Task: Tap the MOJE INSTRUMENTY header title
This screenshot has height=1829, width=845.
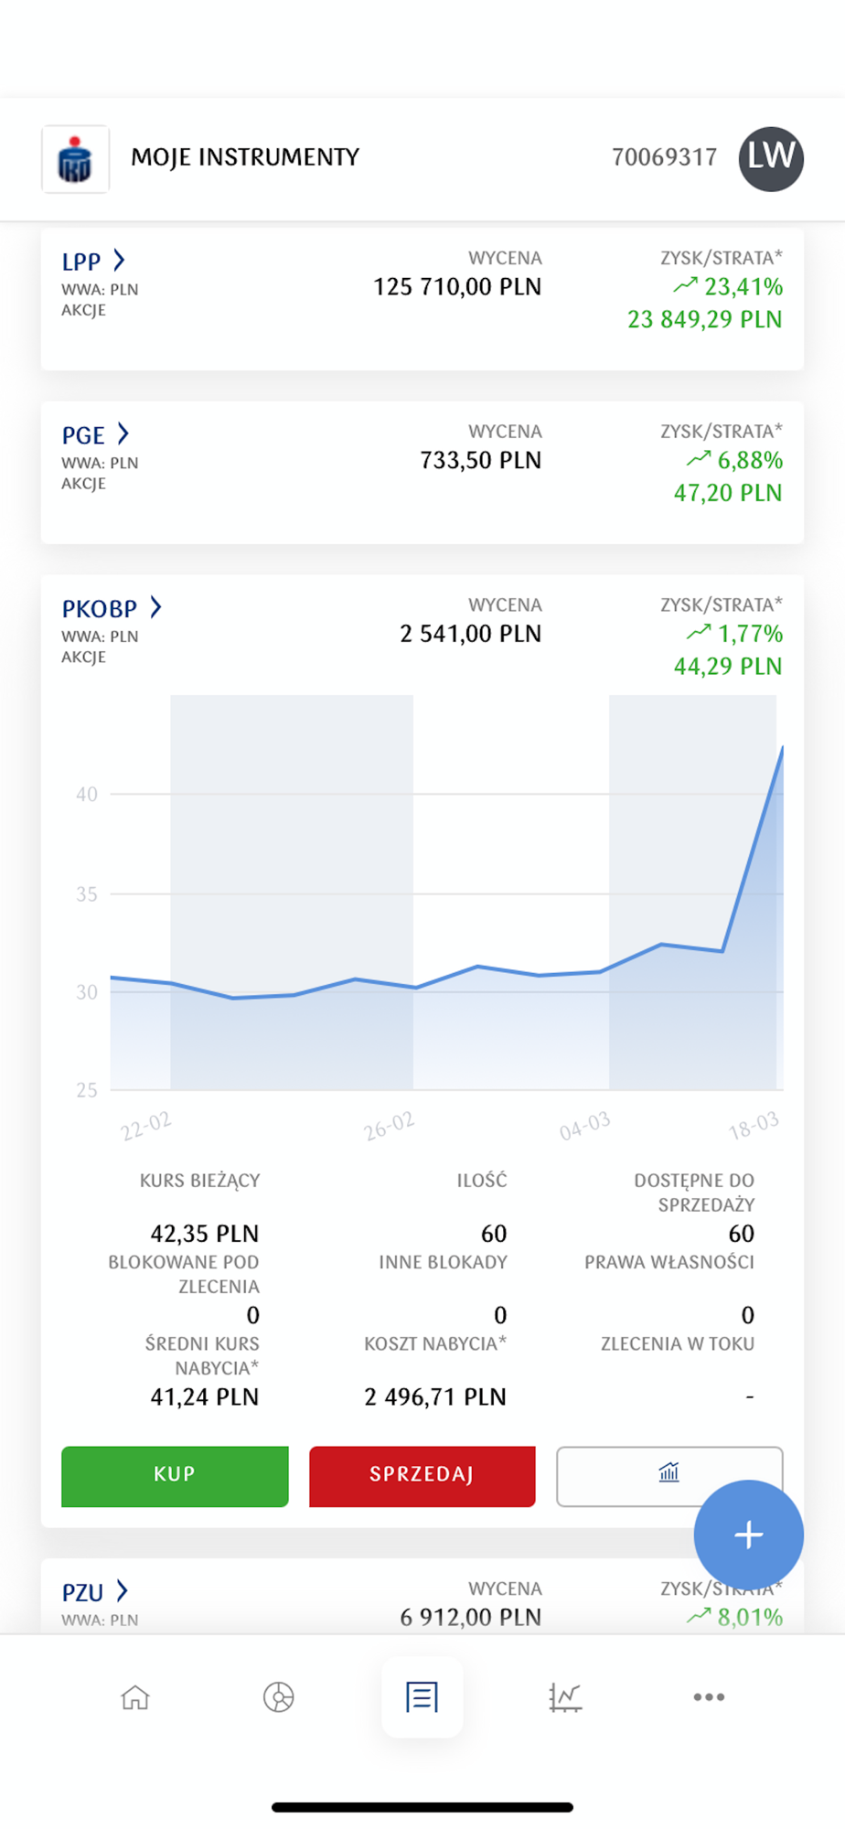Action: 245,157
